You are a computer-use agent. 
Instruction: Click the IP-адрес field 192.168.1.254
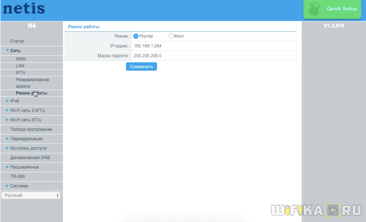coord(148,46)
